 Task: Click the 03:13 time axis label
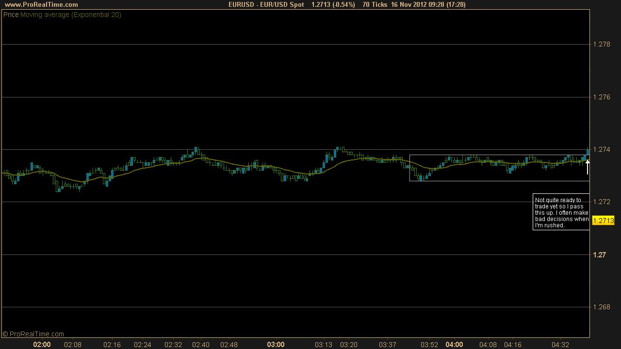point(324,345)
